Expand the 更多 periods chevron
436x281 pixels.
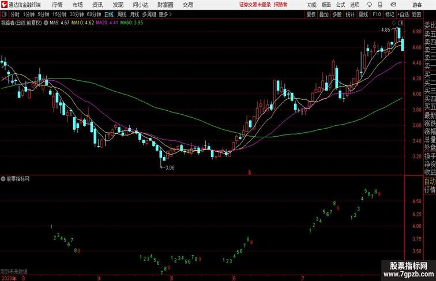click(x=171, y=14)
